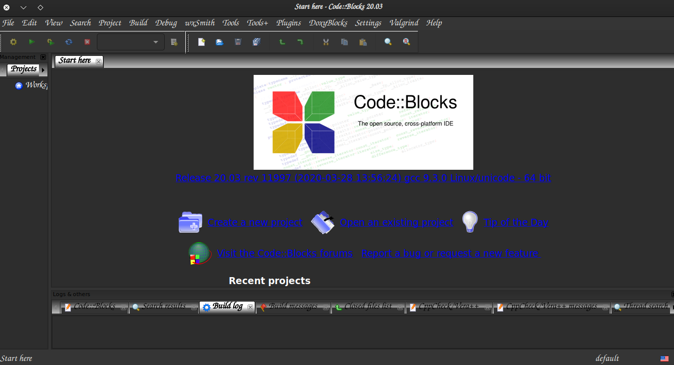The image size is (674, 365).
Task: Switch to the Closed files list tab
Action: 368,307
